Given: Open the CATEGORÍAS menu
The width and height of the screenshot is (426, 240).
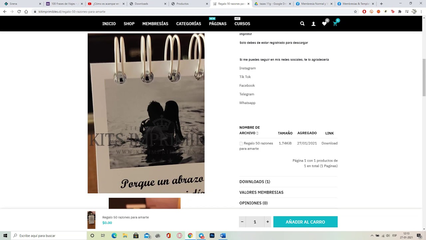Looking at the screenshot, I should (x=188, y=24).
